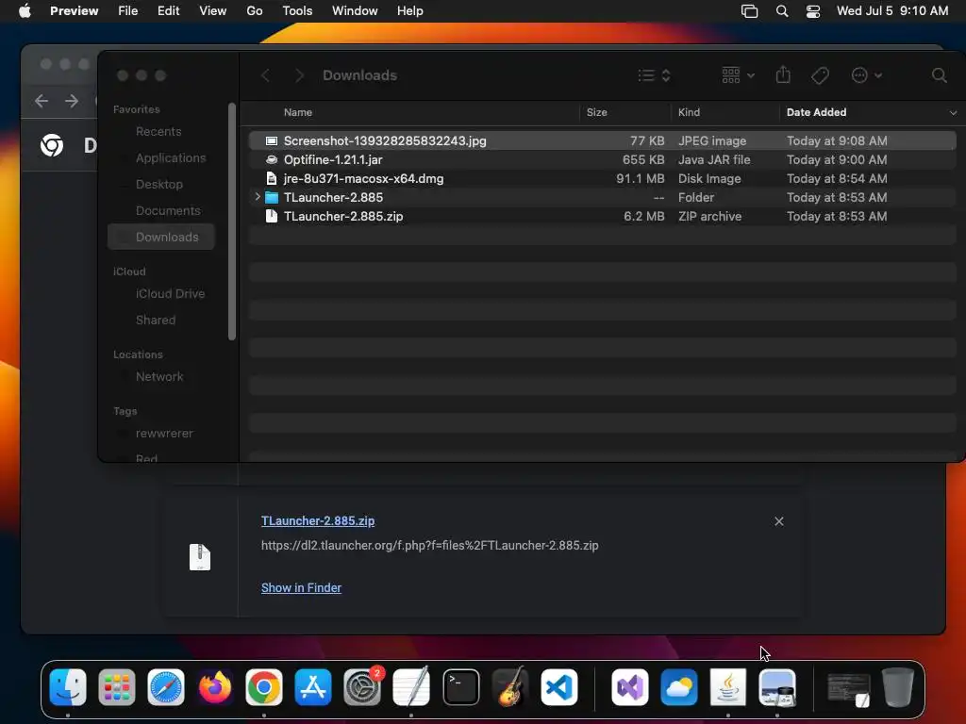The image size is (966, 724).
Task: Sort files by Kind column
Action: 689,113
